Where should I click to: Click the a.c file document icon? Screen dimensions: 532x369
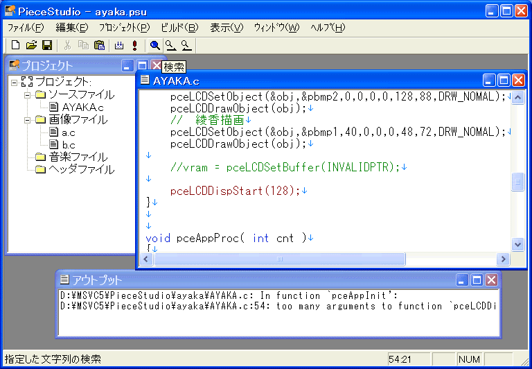pyautogui.click(x=53, y=132)
